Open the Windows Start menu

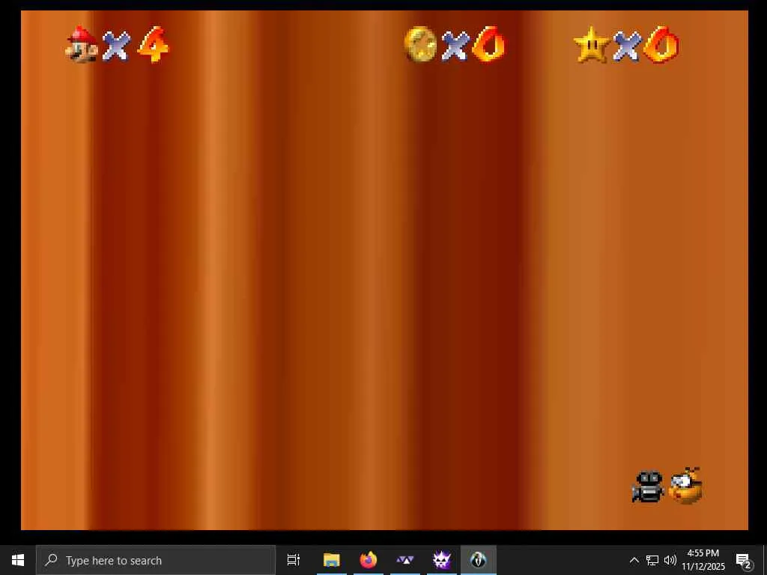pyautogui.click(x=18, y=560)
